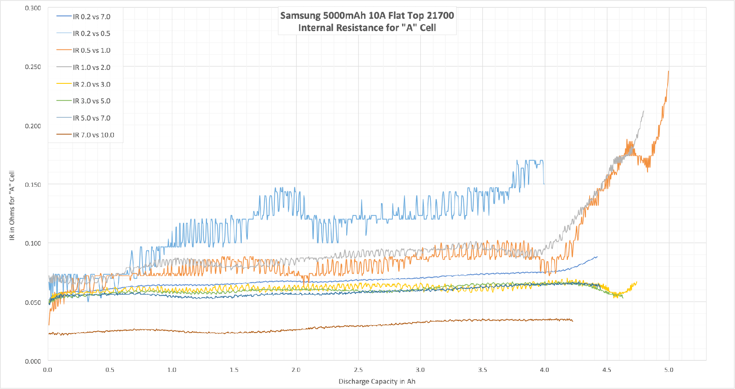Select the orange line's peak near 5.0 Ah
The height and width of the screenshot is (389, 735).
coord(668,73)
